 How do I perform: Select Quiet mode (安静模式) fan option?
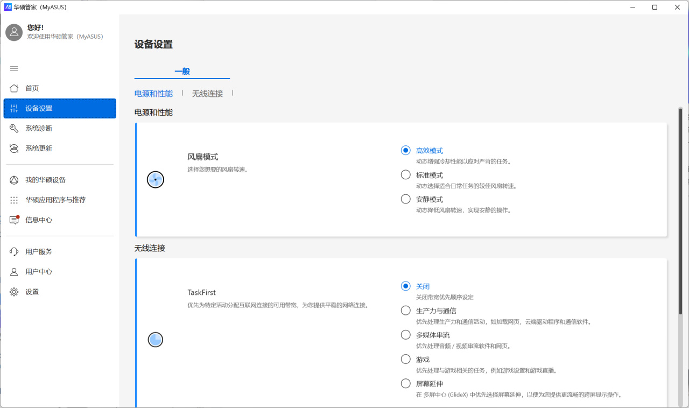[x=406, y=199]
